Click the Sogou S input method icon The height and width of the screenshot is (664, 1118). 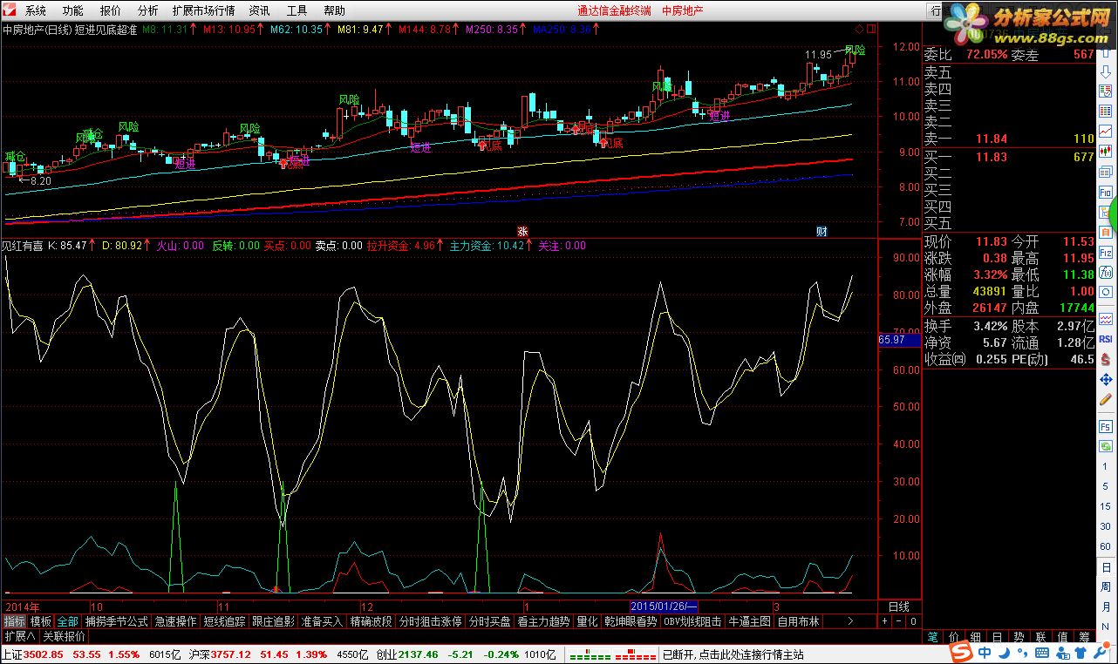point(961,654)
